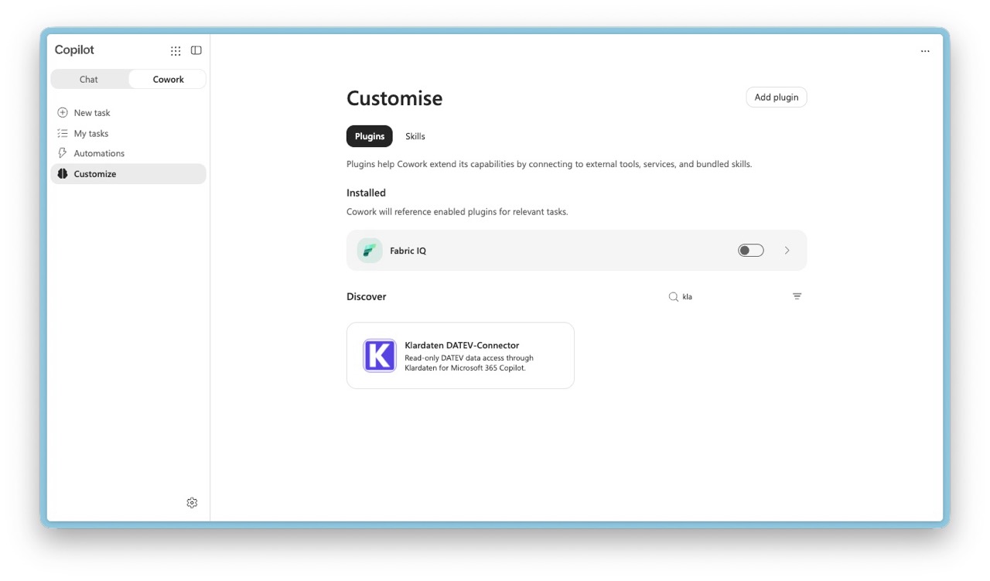Click the My tasks list icon
Screen dimensions: 990x581
click(63, 133)
